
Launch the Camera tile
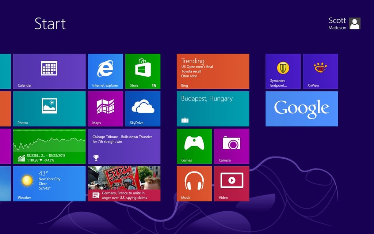(x=232, y=146)
